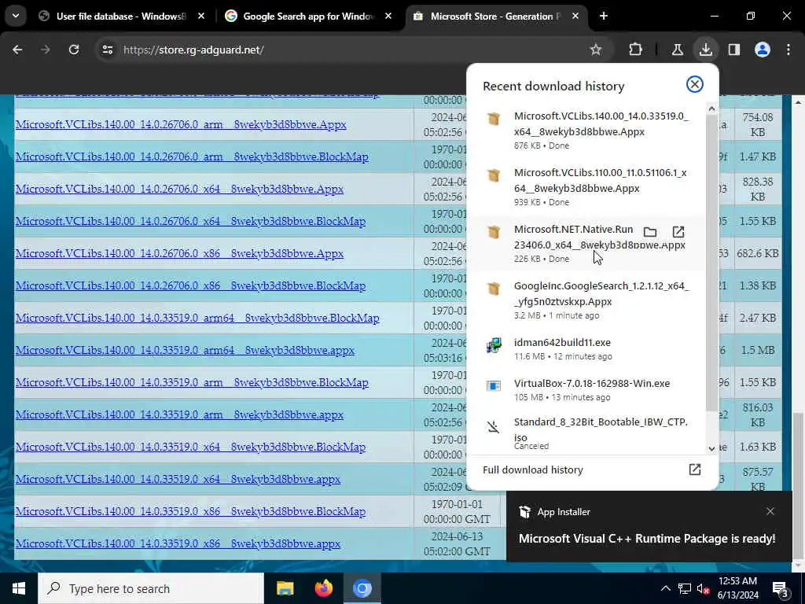Show hidden system tray icons
Image resolution: width=805 pixels, height=604 pixels.
pos(665,588)
